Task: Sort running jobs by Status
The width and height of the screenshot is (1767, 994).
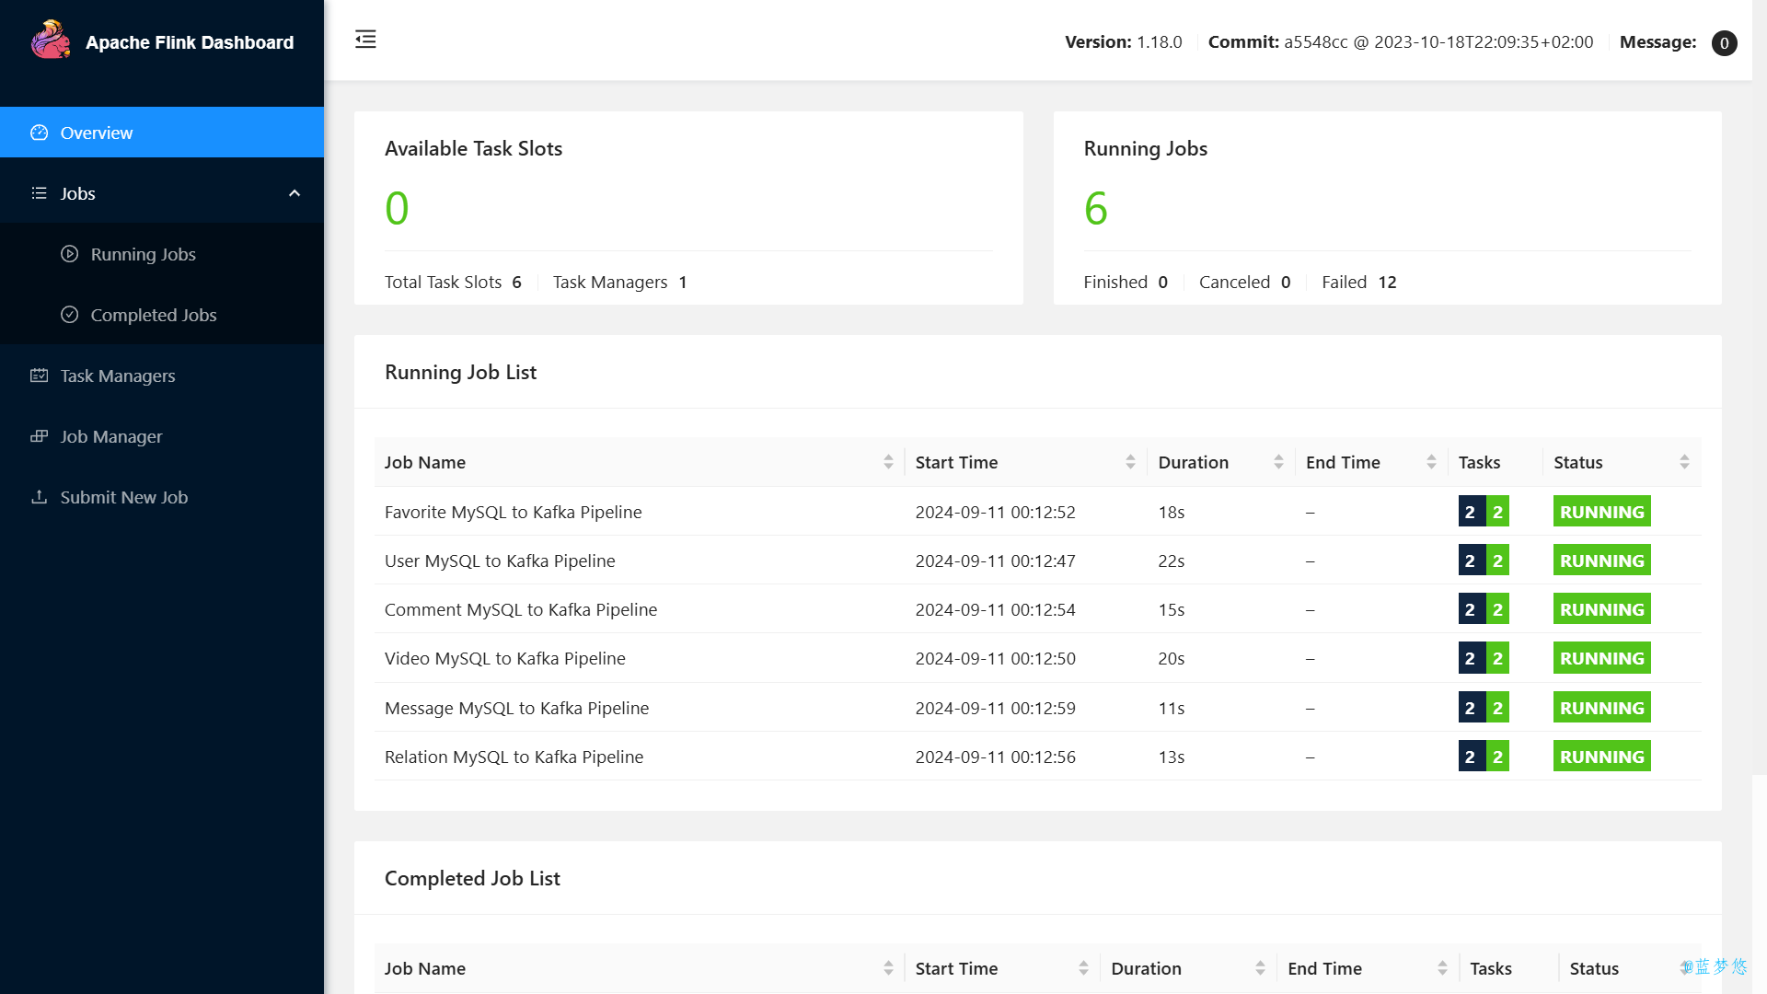Action: pos(1684,462)
